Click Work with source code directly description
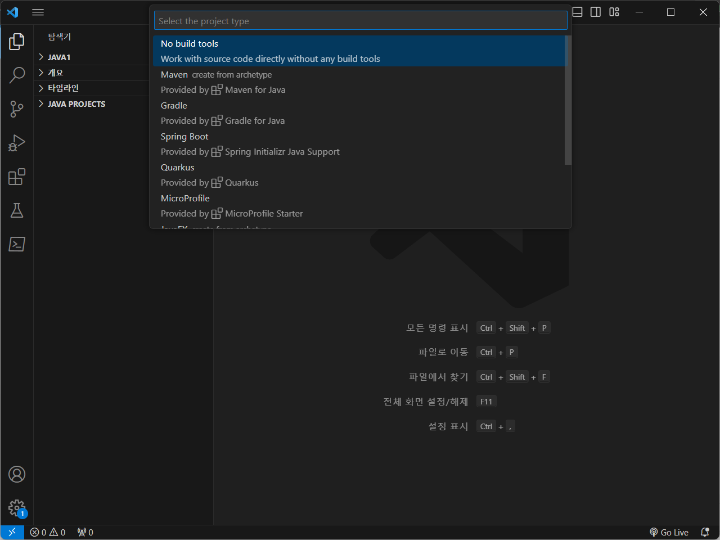Image resolution: width=720 pixels, height=540 pixels. click(271, 58)
